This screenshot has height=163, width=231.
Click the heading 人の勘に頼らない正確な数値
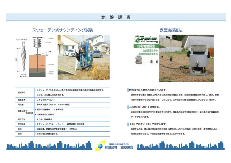click(x=144, y=107)
